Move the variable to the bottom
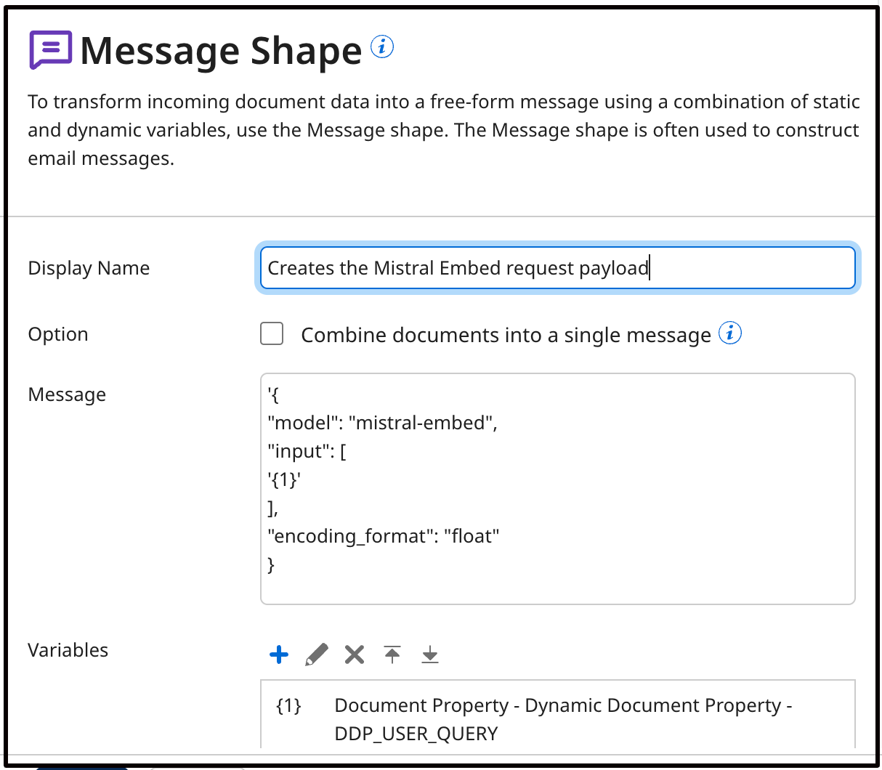Screen dimensions: 882x770 click(429, 654)
